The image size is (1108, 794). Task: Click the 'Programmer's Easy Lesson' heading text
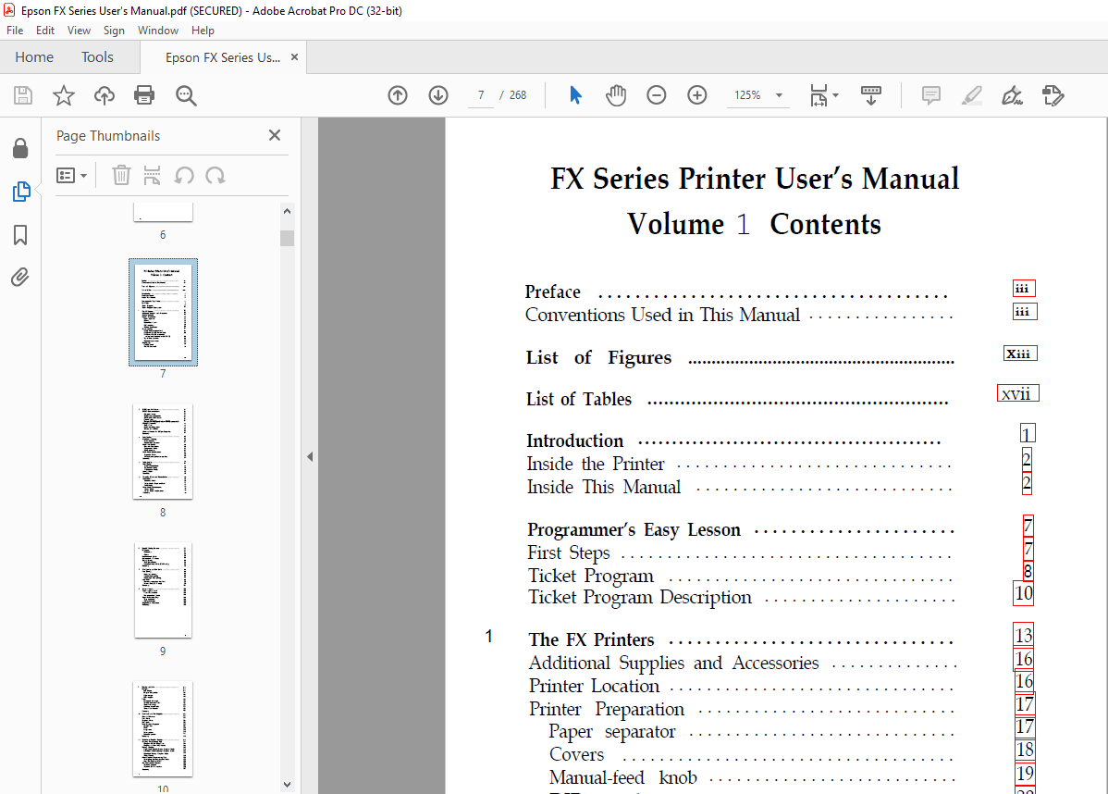point(634,529)
